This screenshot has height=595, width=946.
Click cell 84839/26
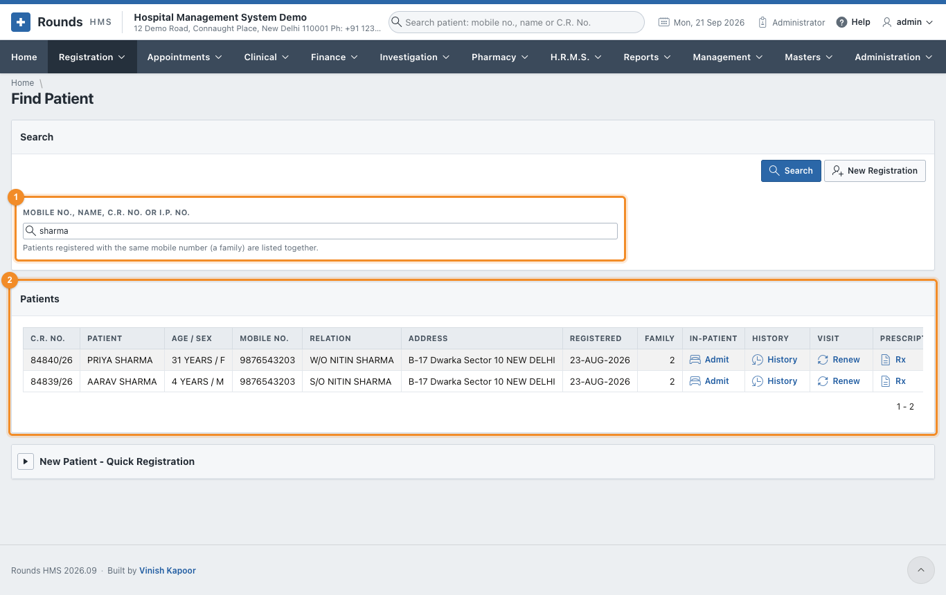tap(51, 381)
